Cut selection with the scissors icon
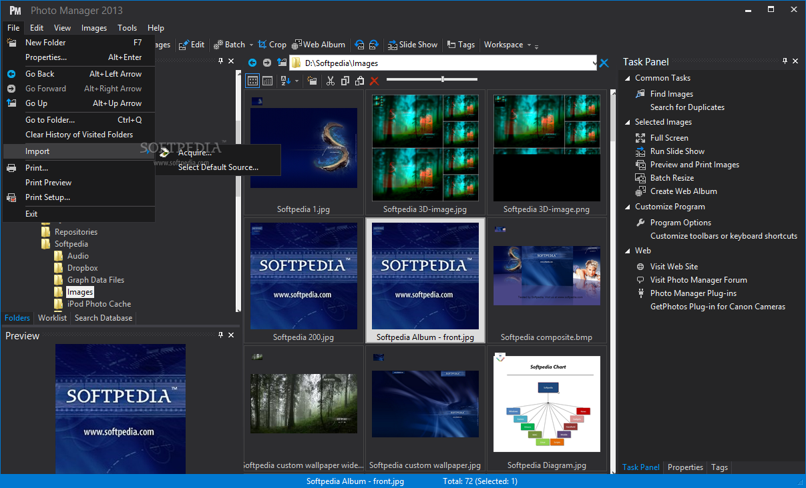Image resolution: width=806 pixels, height=488 pixels. 330,81
